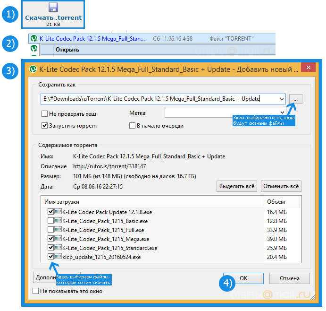The width and height of the screenshot is (326, 311).
Task: Click exe icon of 1215_Mega file
Action: [x=58, y=238]
